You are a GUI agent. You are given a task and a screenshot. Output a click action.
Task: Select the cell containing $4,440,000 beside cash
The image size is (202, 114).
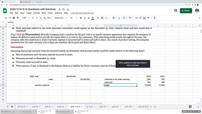point(69,76)
